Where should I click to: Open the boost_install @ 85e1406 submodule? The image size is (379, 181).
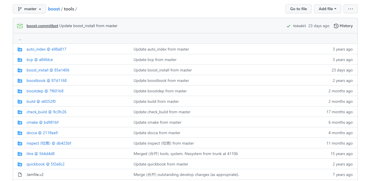48,70
